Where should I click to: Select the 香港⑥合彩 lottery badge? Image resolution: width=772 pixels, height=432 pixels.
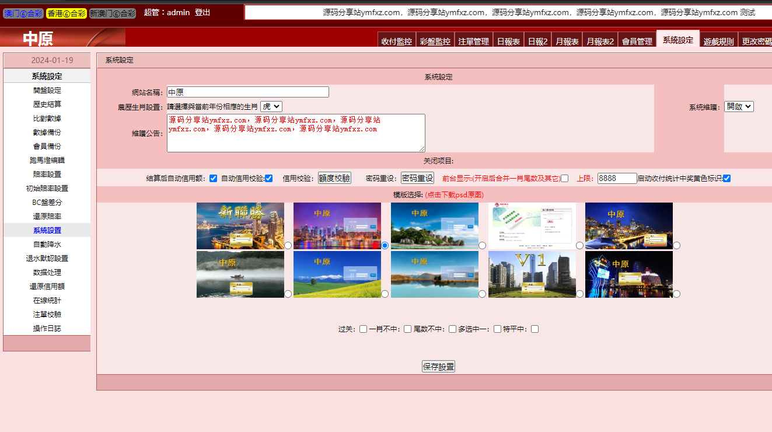coord(66,13)
